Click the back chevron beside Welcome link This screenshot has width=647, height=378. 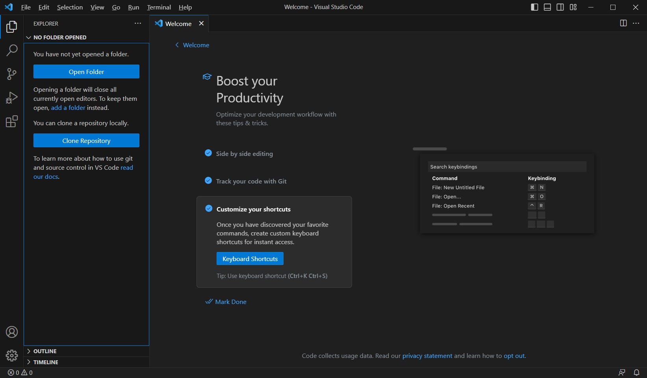click(177, 45)
